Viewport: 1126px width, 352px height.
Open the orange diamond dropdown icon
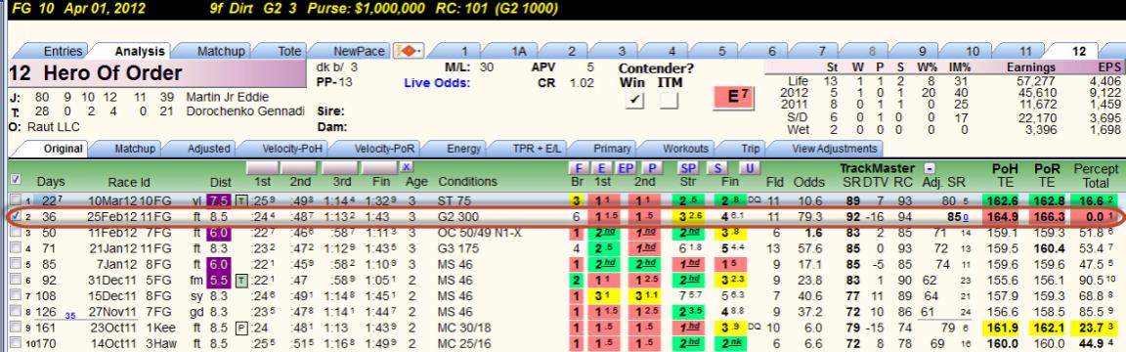point(408,51)
